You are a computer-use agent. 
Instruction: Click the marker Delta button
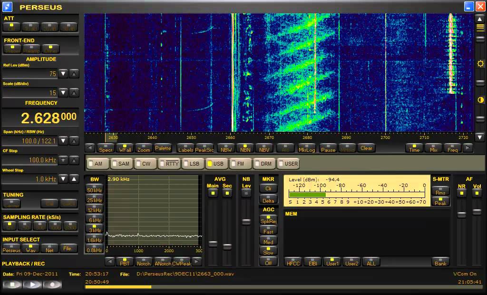[268, 199]
